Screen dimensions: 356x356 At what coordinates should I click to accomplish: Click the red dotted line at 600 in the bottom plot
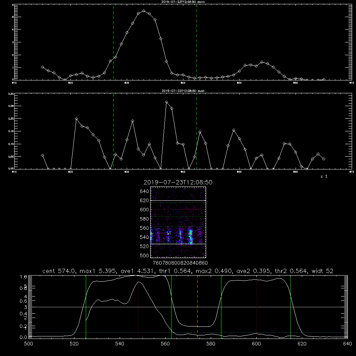(x=257, y=307)
